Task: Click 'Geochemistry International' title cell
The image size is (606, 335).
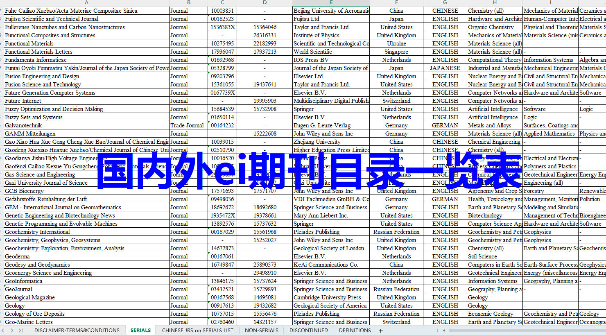Action: coord(86,232)
